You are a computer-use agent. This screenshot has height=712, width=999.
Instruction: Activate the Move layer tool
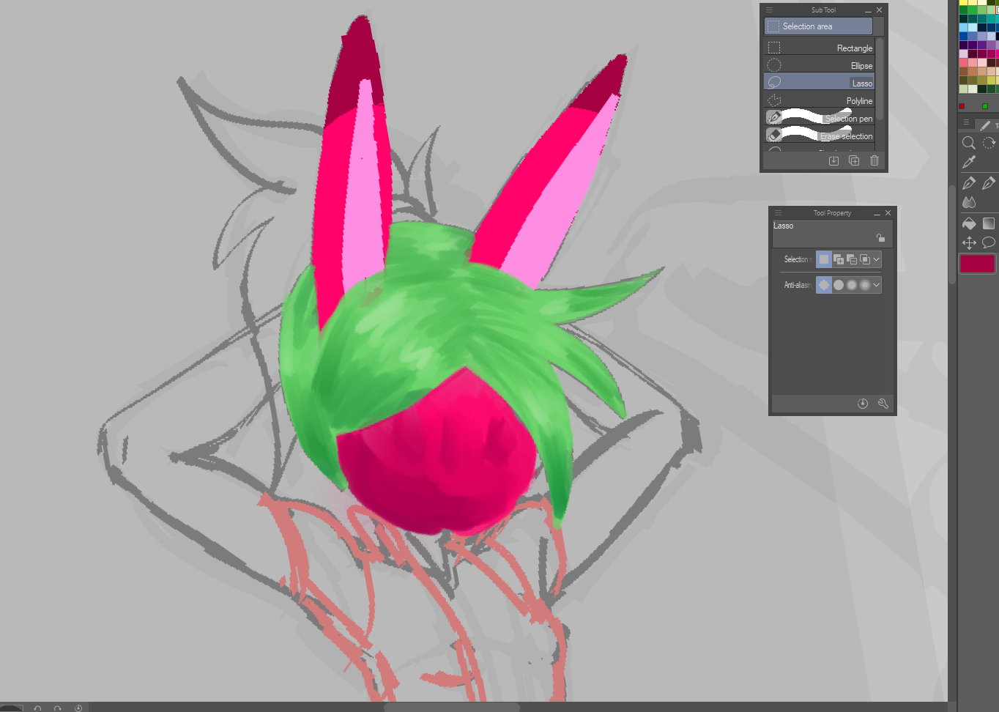click(968, 242)
